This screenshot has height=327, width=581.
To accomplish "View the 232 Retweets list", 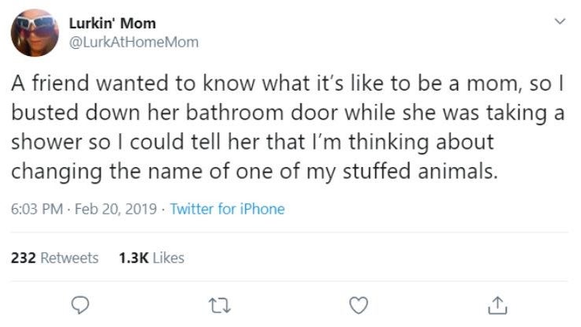I will click(x=54, y=258).
